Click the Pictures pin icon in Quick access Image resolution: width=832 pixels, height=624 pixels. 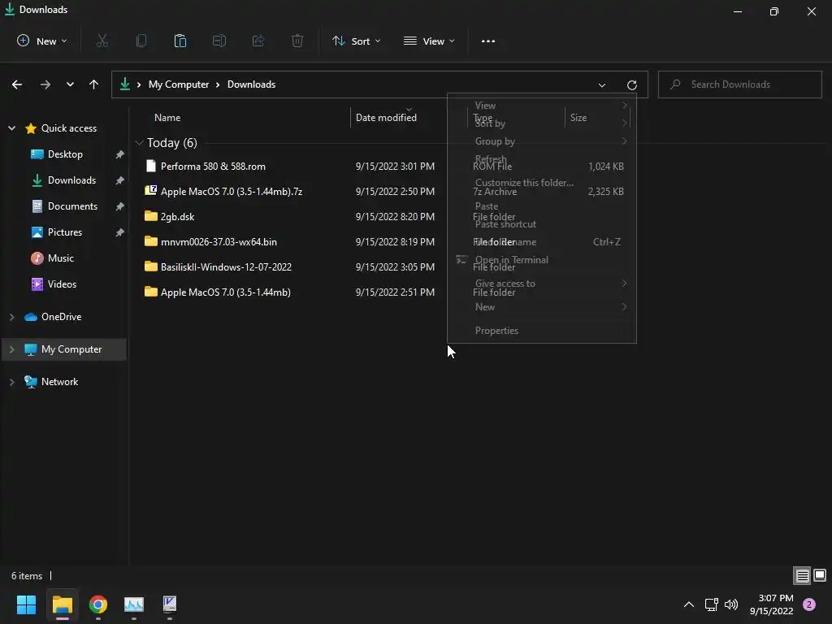tap(120, 232)
